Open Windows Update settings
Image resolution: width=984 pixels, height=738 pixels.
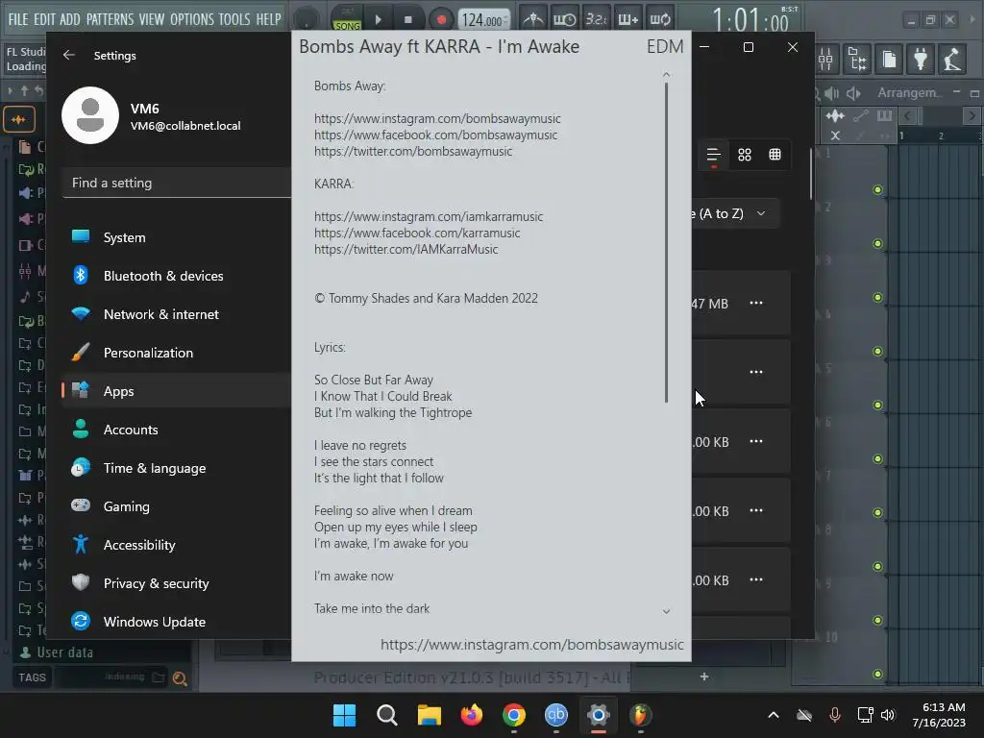coord(176,622)
